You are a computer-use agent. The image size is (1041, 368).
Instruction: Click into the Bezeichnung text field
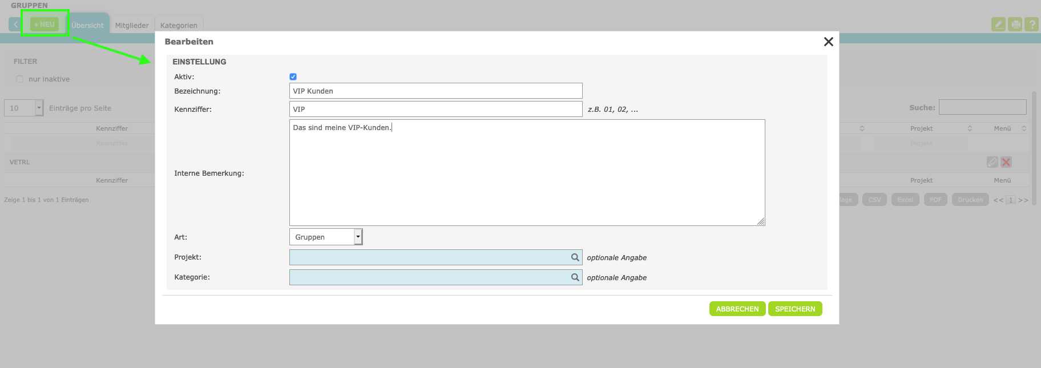(435, 91)
